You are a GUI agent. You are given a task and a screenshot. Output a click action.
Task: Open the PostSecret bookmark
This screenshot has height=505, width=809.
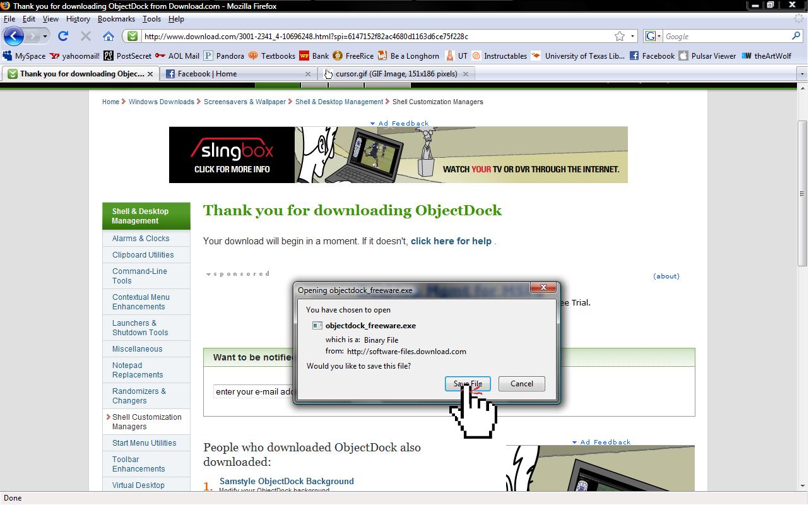tap(127, 56)
